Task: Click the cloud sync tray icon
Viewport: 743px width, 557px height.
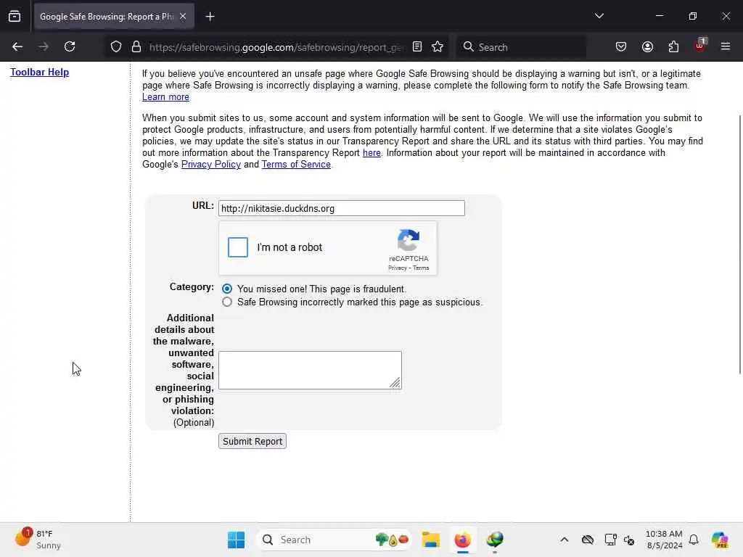Action: point(588,540)
